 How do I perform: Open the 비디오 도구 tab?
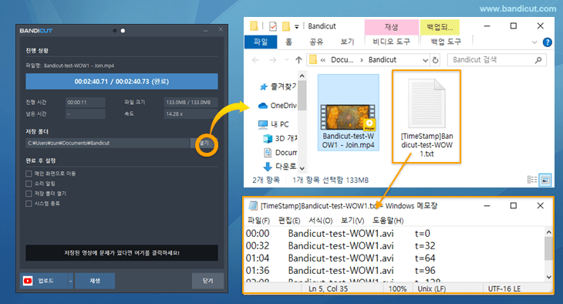tap(391, 42)
